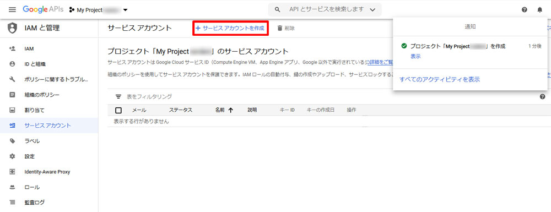The height and width of the screenshot is (212, 551).
Task: Click the キーの作成日 column header
Action: 321,110
